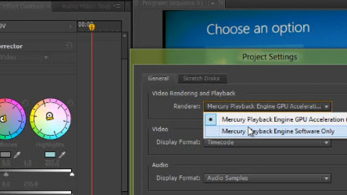The height and width of the screenshot is (195, 347).
Task: Reset the color corrector effect
Action: (69, 46)
